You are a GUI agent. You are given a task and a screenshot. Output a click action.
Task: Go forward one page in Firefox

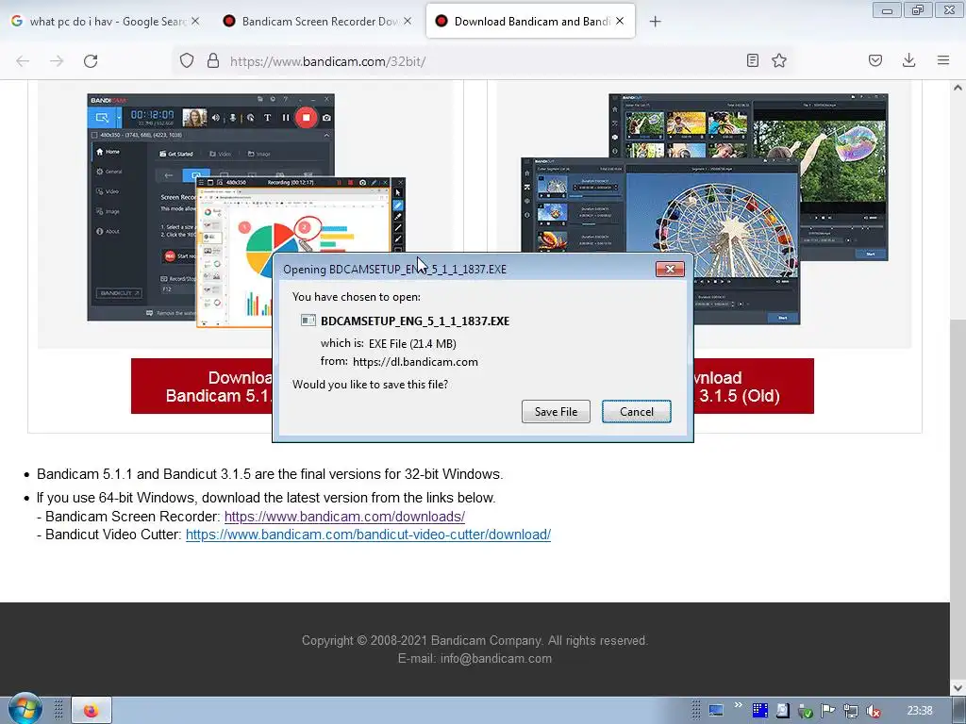point(57,61)
